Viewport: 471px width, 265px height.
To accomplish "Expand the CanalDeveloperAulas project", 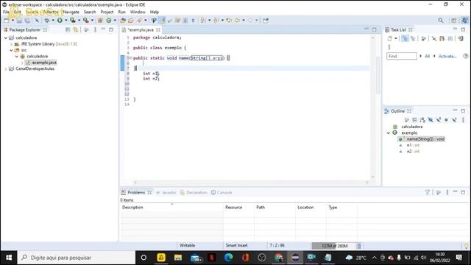I will (x=6, y=68).
